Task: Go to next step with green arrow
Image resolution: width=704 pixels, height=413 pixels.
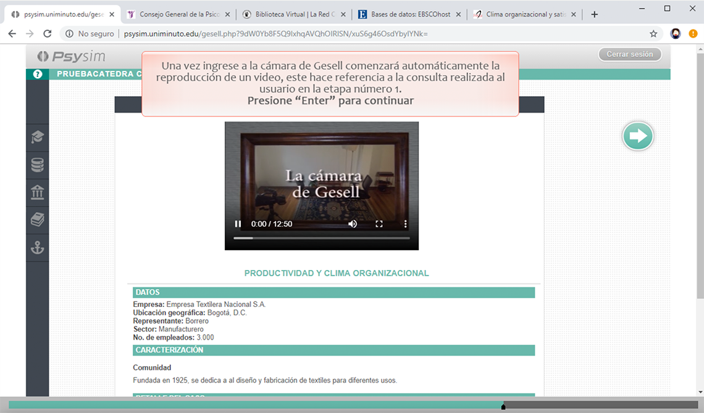Action: (x=637, y=136)
